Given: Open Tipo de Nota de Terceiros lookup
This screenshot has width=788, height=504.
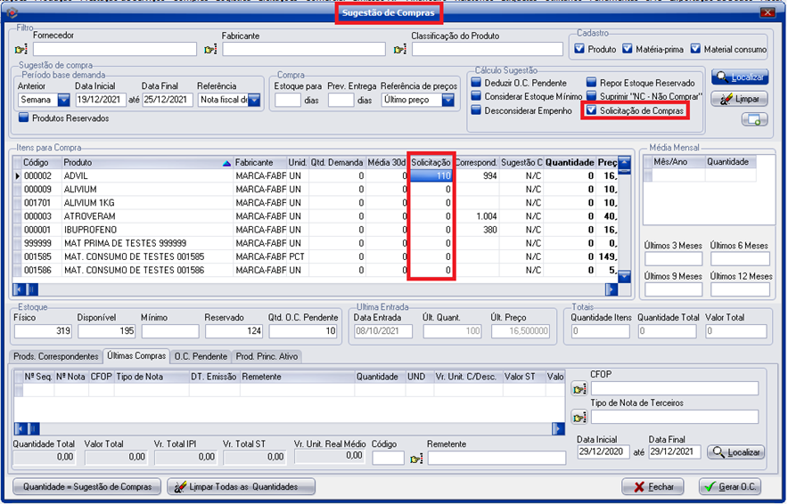Looking at the screenshot, I should point(580,418).
